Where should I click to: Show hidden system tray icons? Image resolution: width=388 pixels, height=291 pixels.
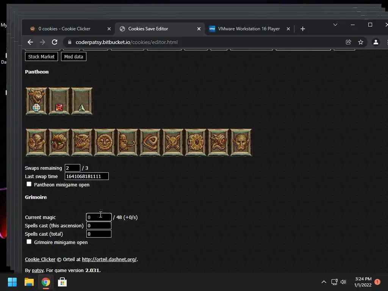[x=324, y=282]
